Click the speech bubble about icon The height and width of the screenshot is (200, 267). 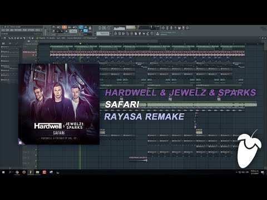pyautogui.click(x=187, y=28)
